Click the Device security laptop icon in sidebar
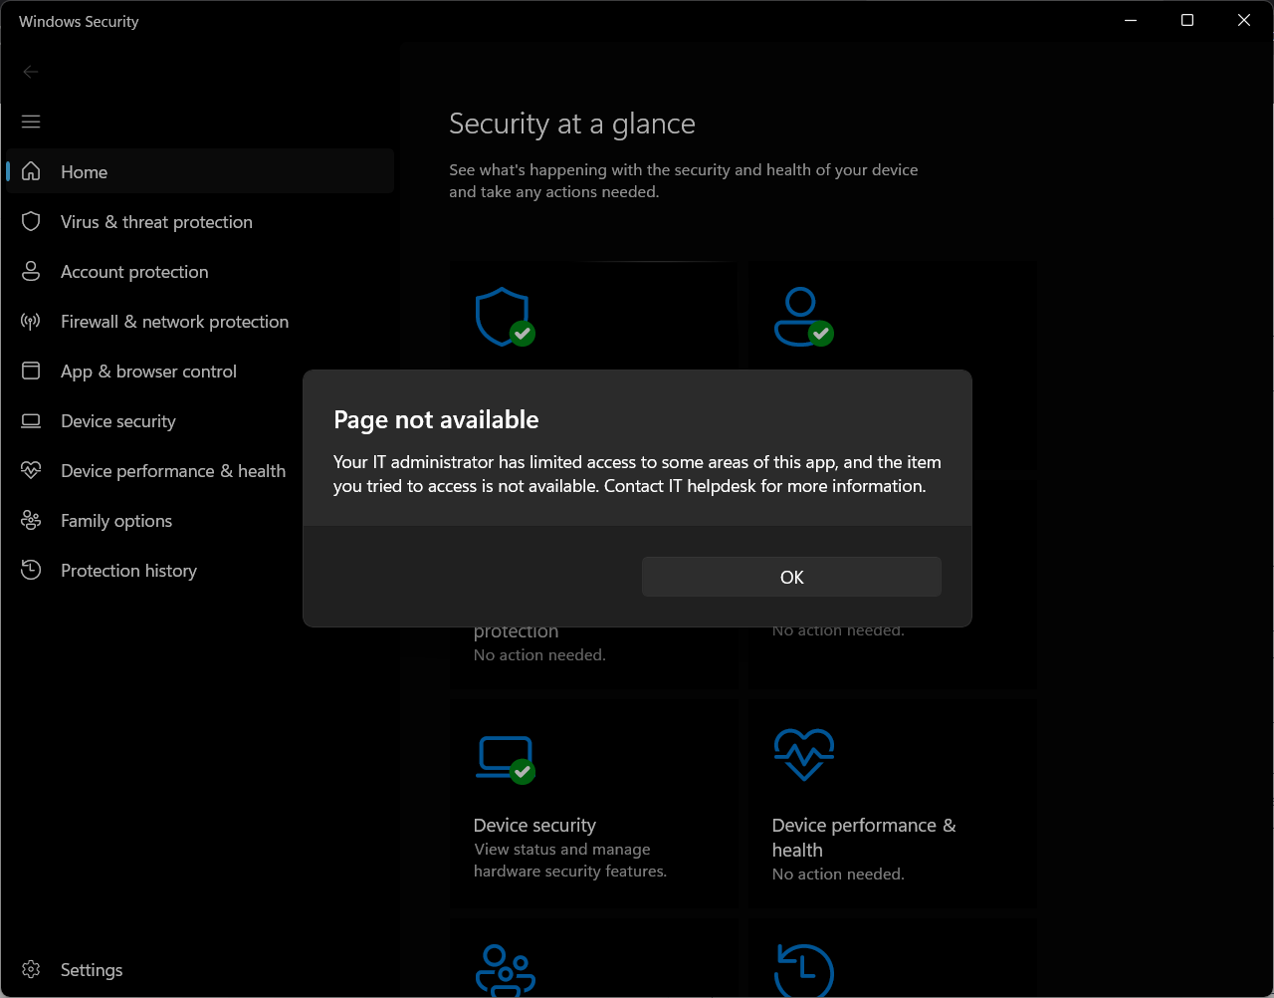Screen dimensions: 1274x998 pyautogui.click(x=31, y=420)
